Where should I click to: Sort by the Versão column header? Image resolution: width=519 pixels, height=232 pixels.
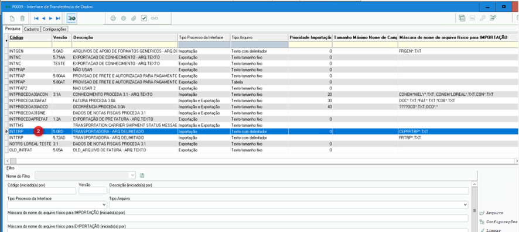coord(62,37)
